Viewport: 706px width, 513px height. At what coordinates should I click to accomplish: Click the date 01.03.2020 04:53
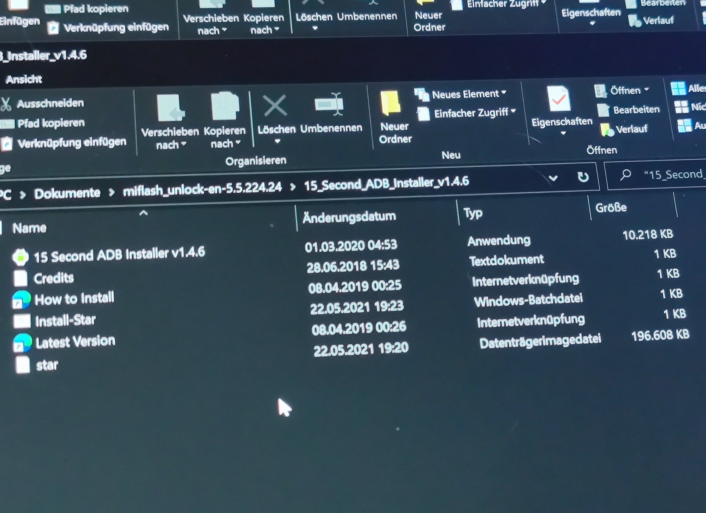pyautogui.click(x=351, y=246)
